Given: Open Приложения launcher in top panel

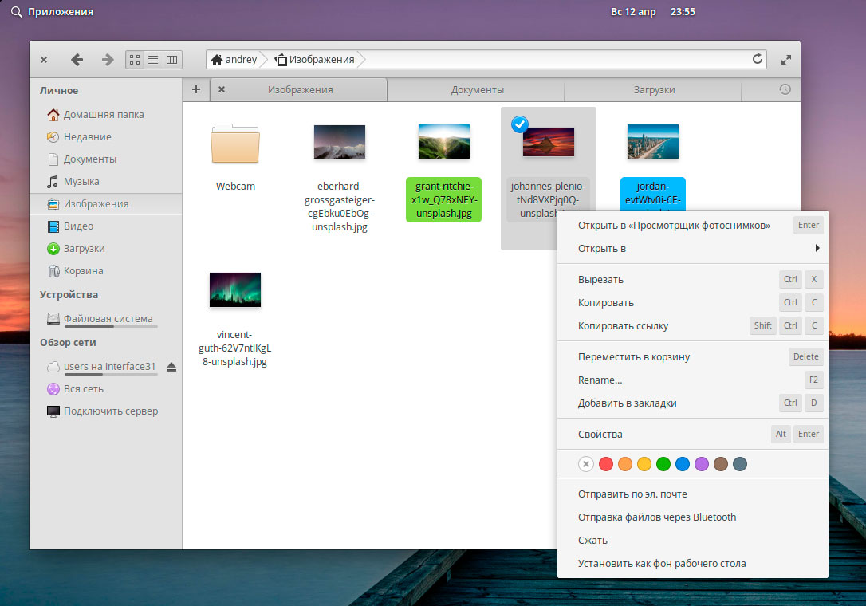Looking at the screenshot, I should (x=53, y=12).
